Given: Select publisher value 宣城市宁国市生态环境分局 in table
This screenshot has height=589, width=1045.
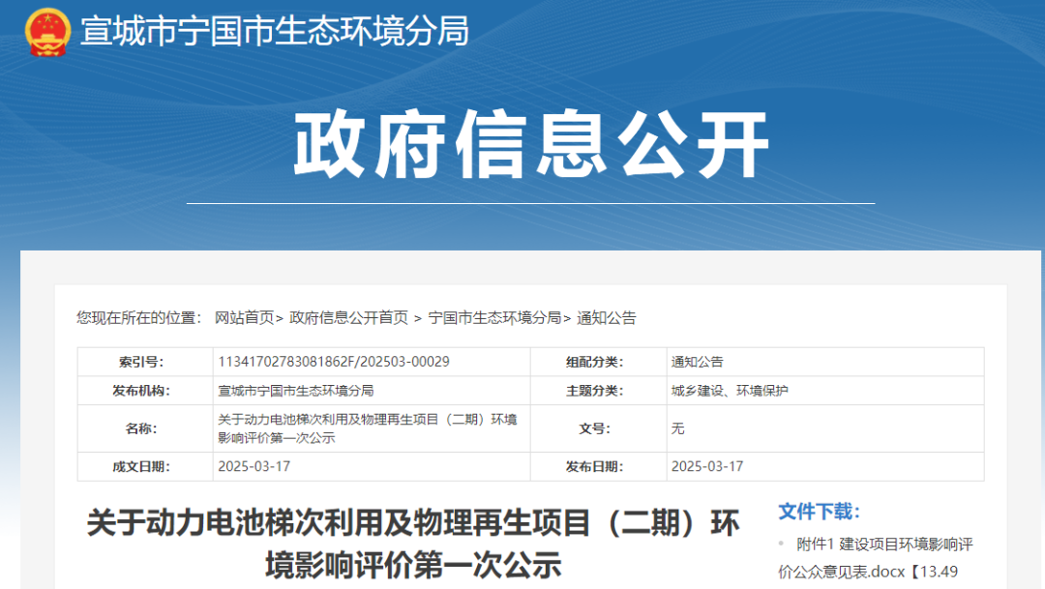Looking at the screenshot, I should click(296, 391).
